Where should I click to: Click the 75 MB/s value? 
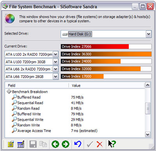77,97
